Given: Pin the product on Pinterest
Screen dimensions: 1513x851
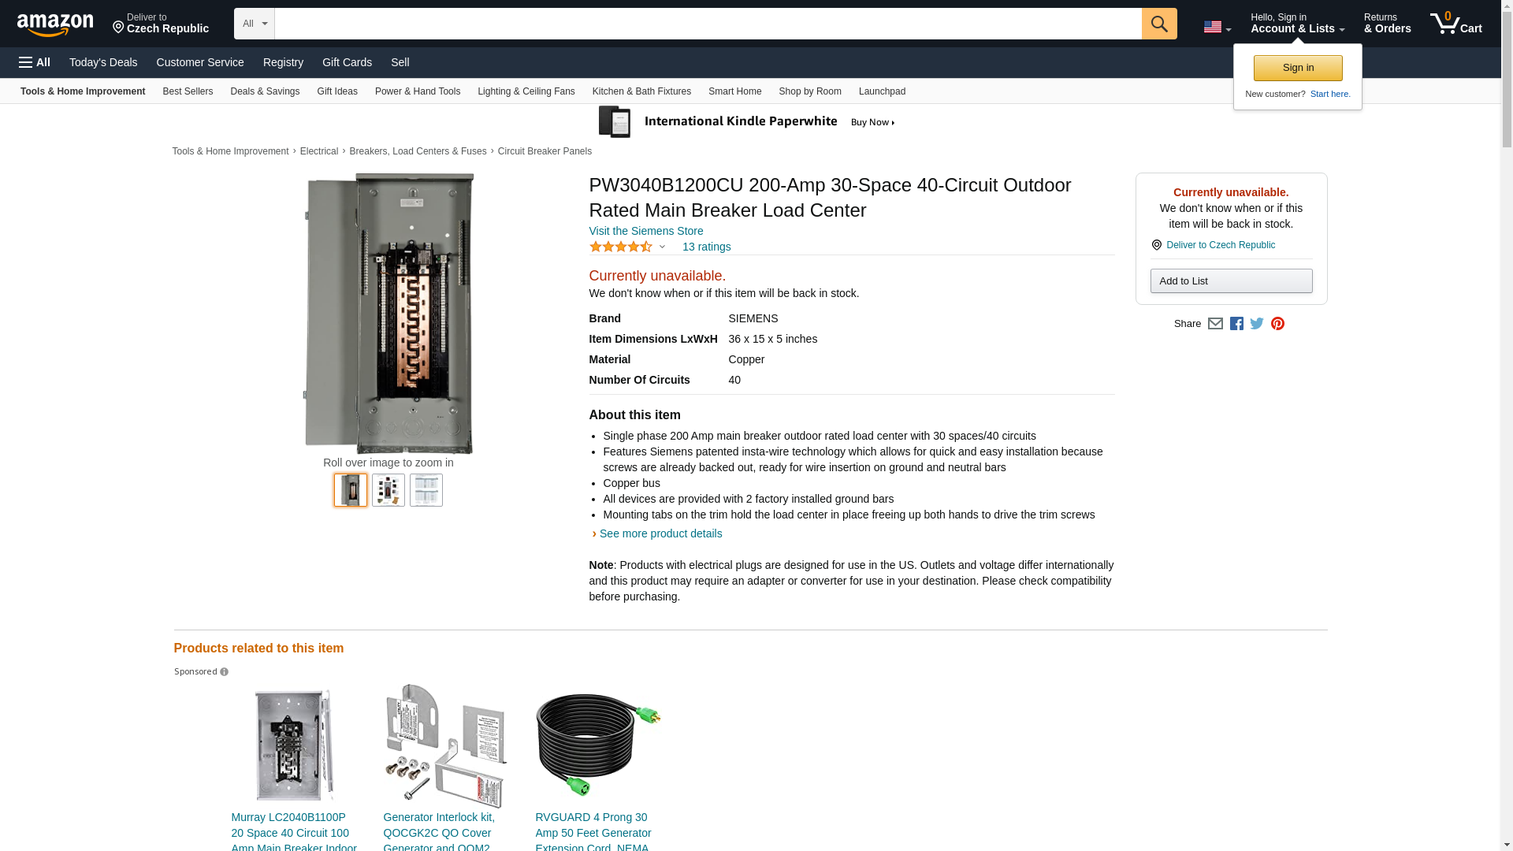Looking at the screenshot, I should pyautogui.click(x=1277, y=324).
